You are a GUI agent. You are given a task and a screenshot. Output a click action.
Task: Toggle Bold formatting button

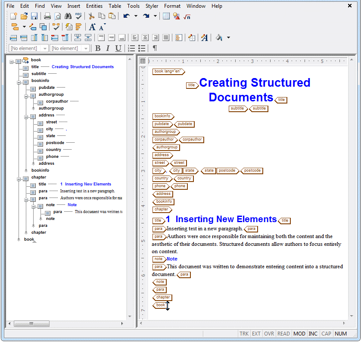coord(98,48)
